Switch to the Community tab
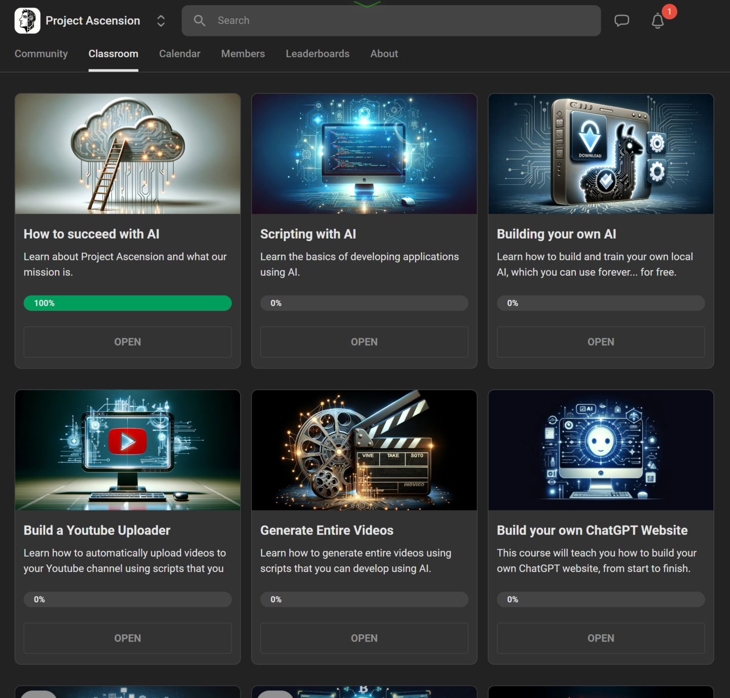730x698 pixels. (41, 54)
